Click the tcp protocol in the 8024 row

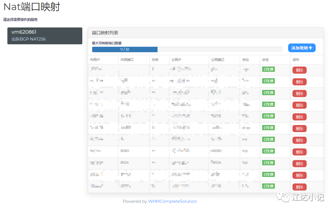pyautogui.click(x=245, y=162)
